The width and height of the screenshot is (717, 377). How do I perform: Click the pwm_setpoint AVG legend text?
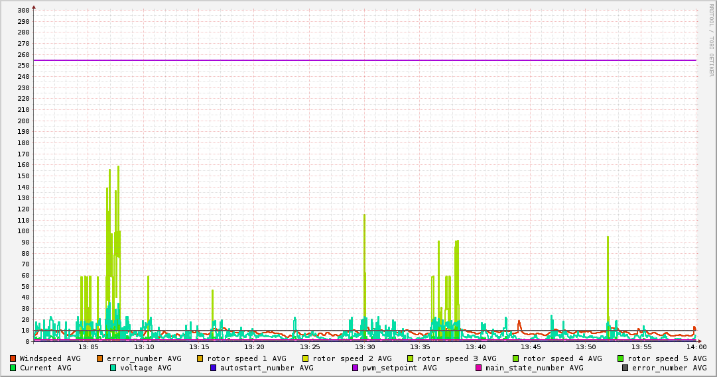[399, 368]
